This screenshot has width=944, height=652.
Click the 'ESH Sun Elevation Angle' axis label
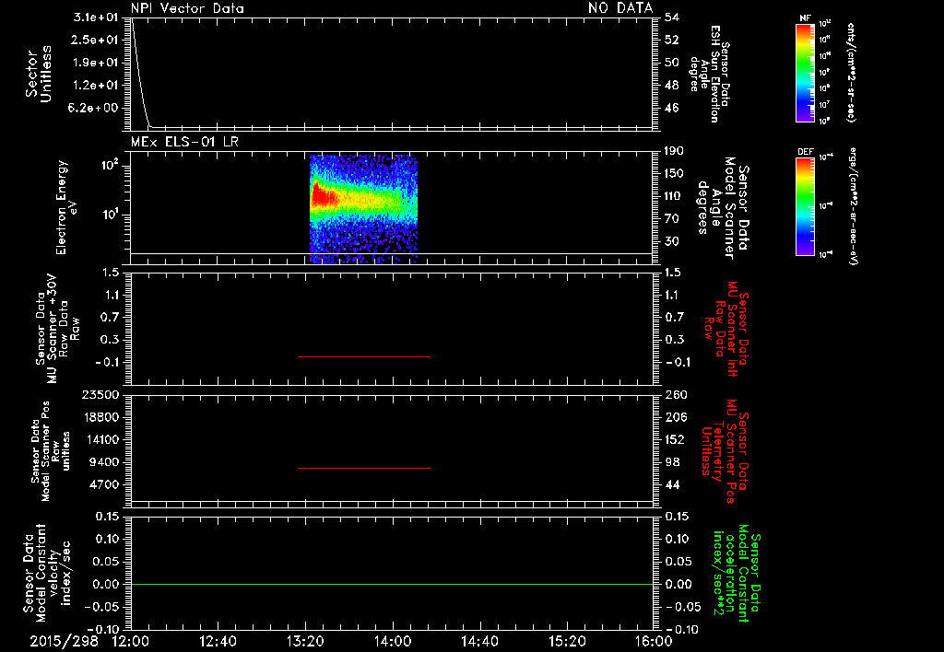[709, 74]
